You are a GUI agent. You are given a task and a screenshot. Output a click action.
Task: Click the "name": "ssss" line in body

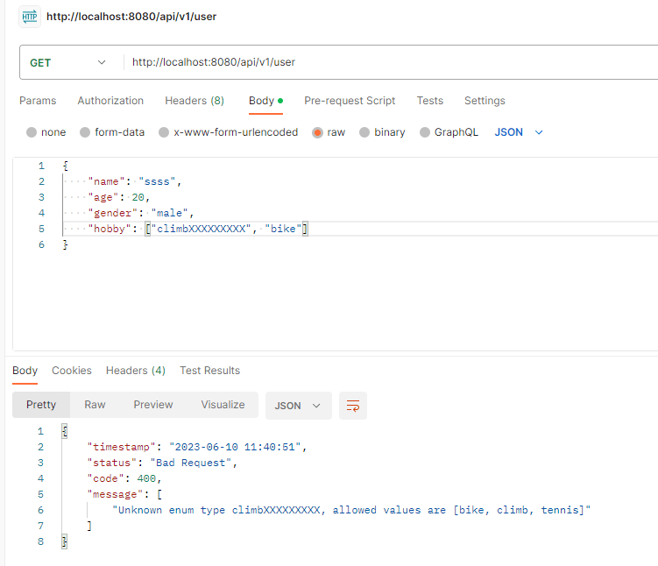point(134,181)
